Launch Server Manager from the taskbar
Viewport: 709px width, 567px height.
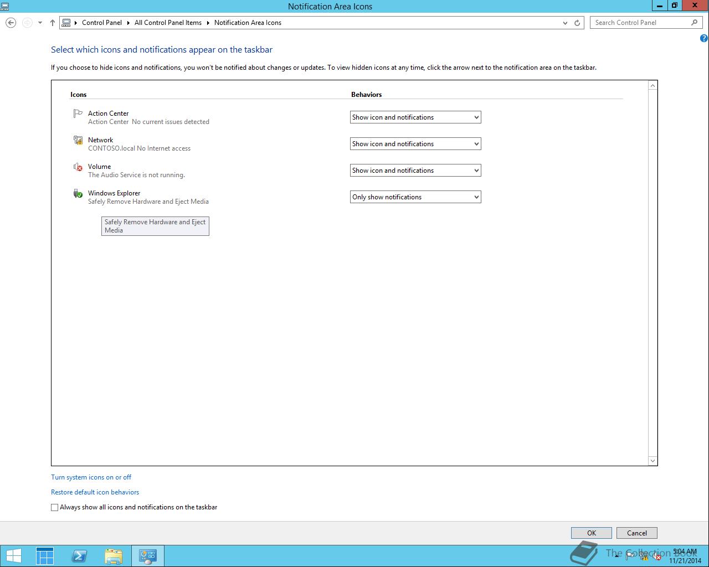point(45,556)
